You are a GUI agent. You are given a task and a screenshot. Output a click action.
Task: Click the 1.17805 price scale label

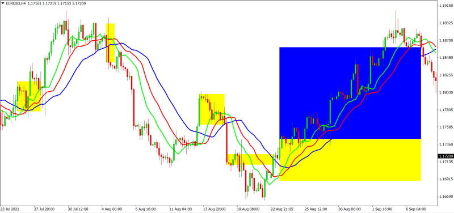click(x=446, y=110)
